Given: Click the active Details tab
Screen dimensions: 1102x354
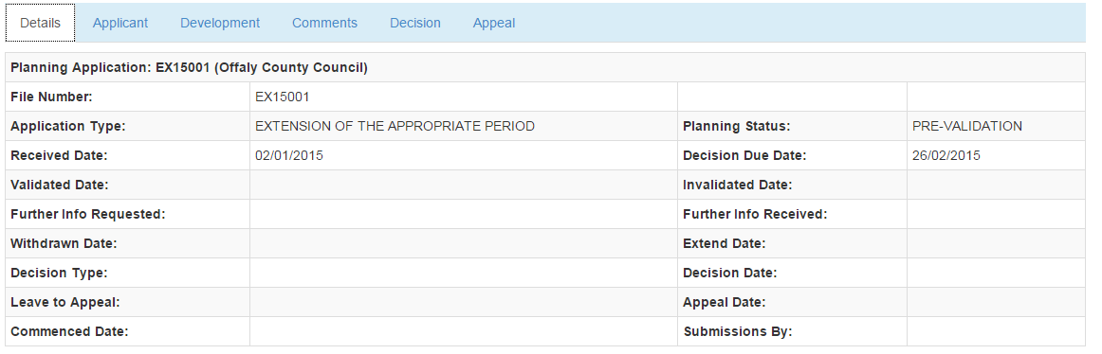Looking at the screenshot, I should point(40,23).
